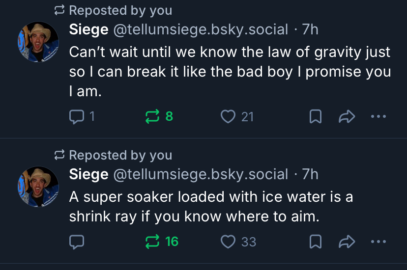
Task: Like the law of gravity post
Action: pos(228,116)
